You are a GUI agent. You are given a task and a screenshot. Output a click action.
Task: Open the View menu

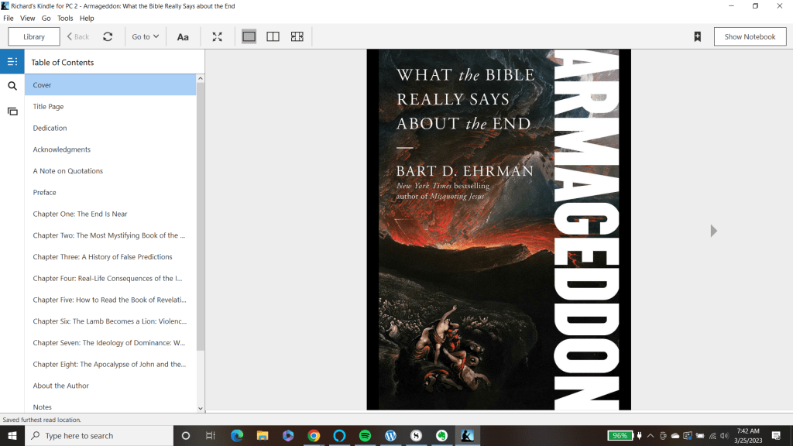(27, 18)
